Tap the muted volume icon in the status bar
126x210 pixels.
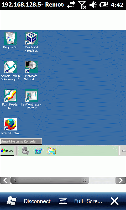coord(93,5)
